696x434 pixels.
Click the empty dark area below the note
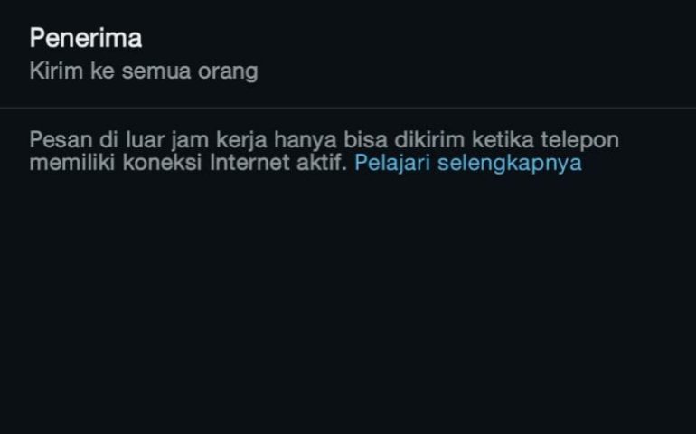tap(348, 302)
